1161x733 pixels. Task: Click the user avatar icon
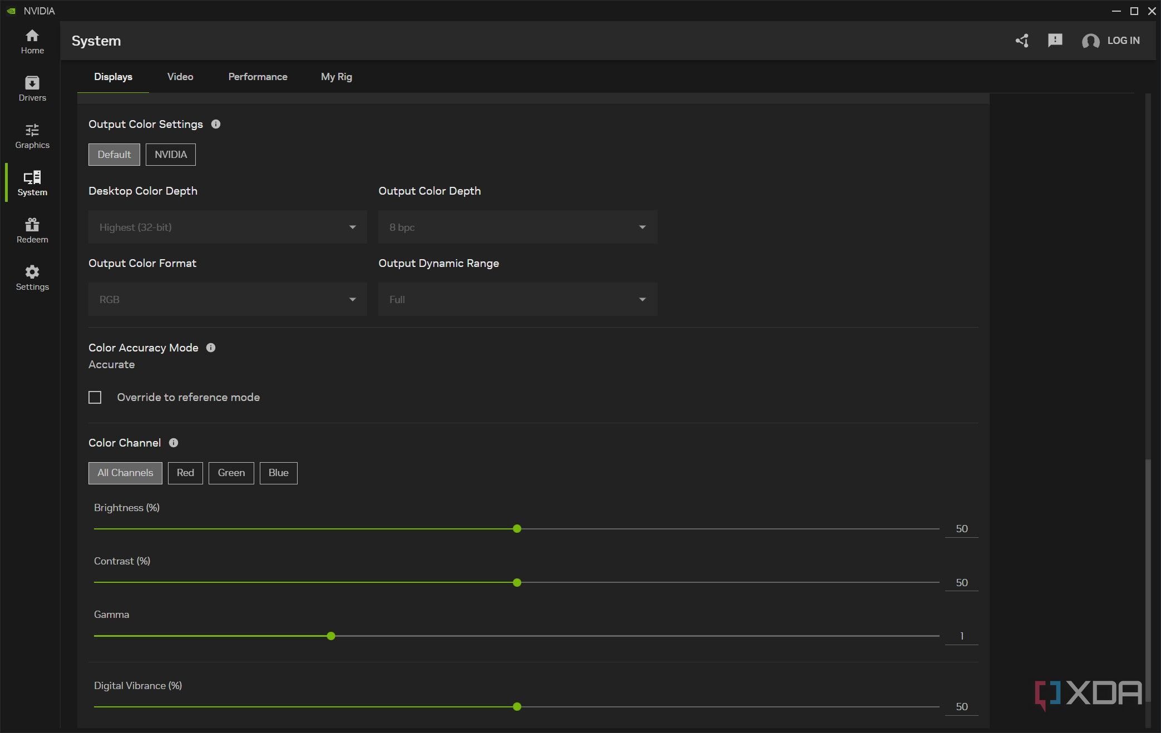[1090, 41]
